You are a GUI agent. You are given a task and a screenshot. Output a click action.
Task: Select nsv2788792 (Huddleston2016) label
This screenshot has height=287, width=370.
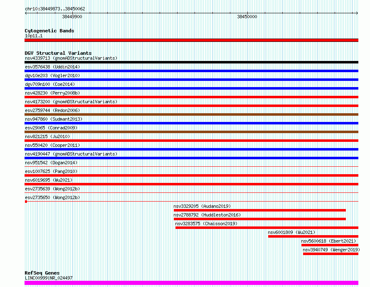pyautogui.click(x=207, y=215)
